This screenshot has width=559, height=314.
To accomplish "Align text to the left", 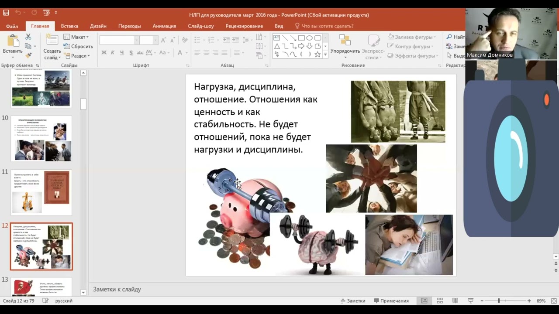I will [197, 53].
